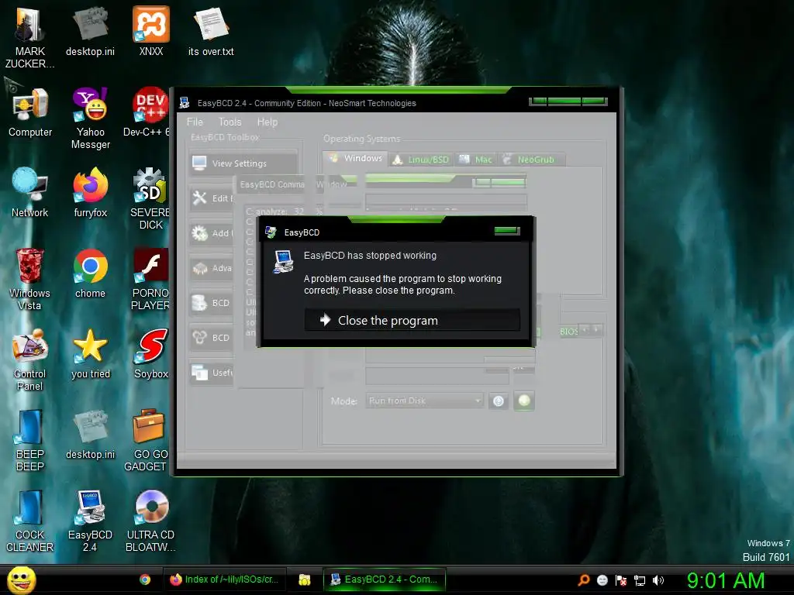Open the PORNO PLAYER Flash shortcut
Image resolution: width=794 pixels, height=595 pixels.
click(150, 279)
